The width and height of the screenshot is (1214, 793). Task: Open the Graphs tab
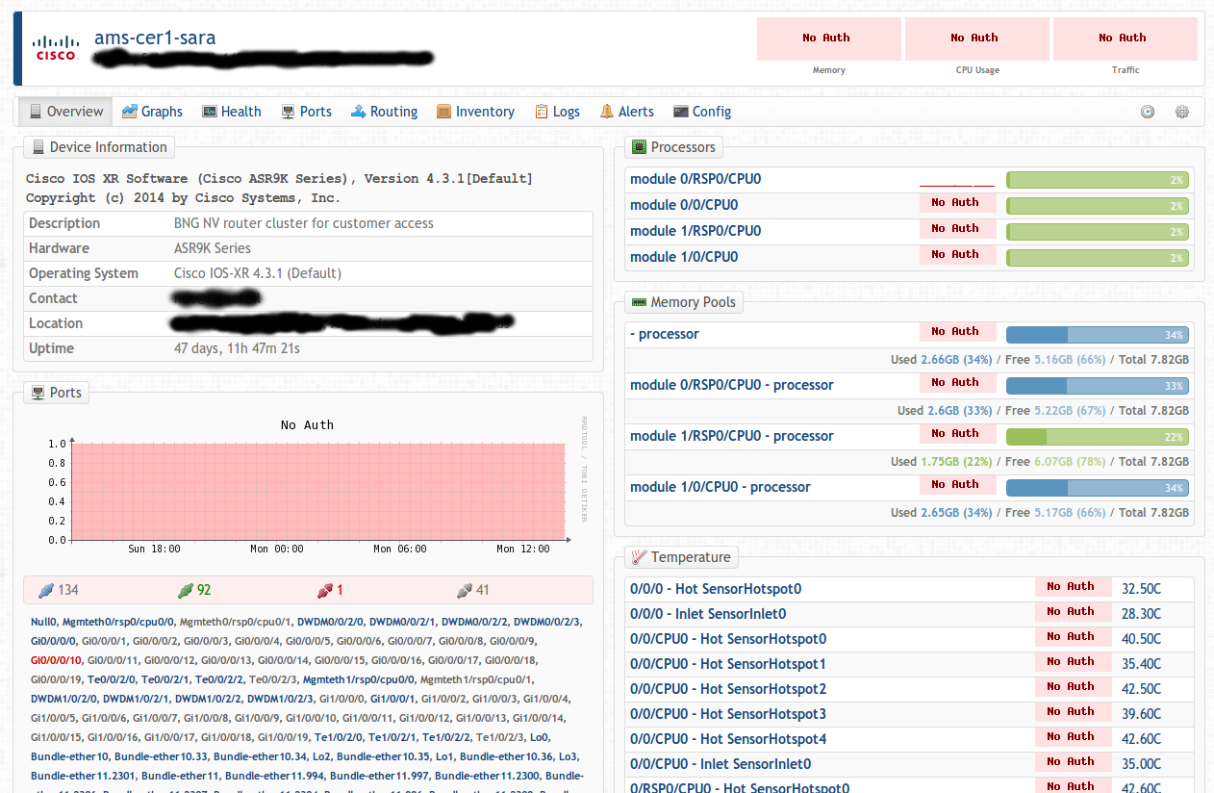(152, 112)
